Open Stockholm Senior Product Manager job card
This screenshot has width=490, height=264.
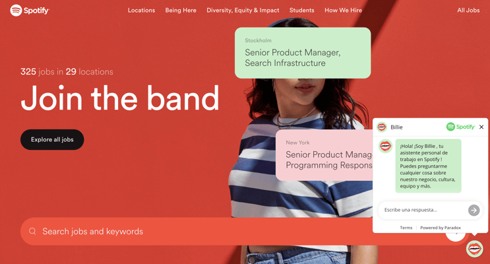click(303, 53)
